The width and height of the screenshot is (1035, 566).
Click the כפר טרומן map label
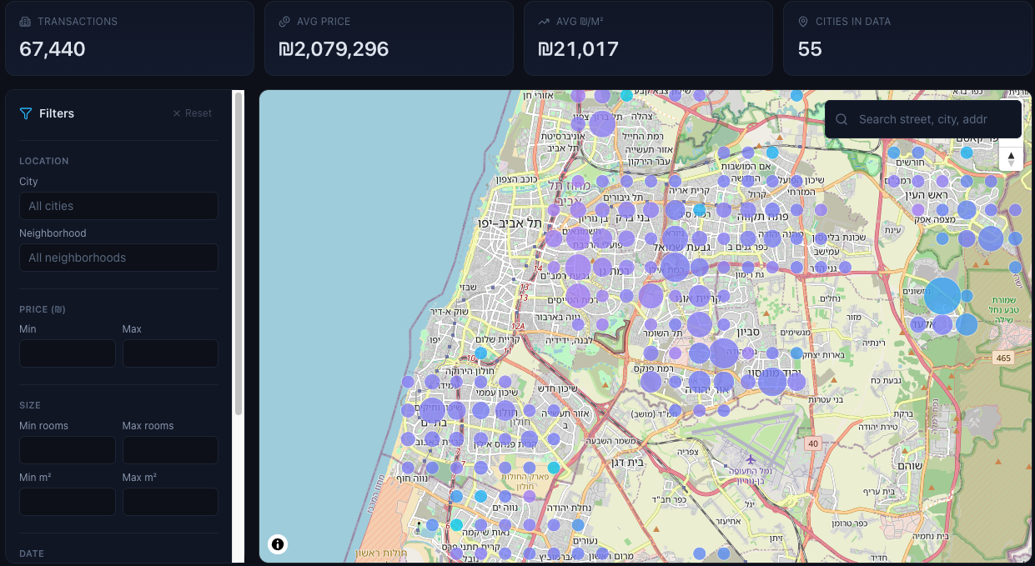point(849,523)
